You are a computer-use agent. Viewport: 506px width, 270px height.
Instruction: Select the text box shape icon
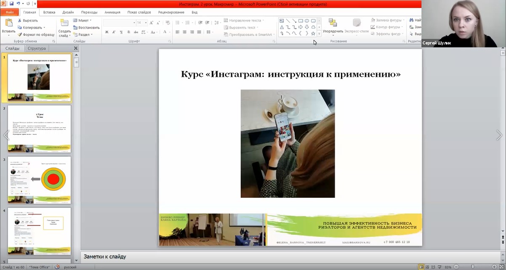282,21
